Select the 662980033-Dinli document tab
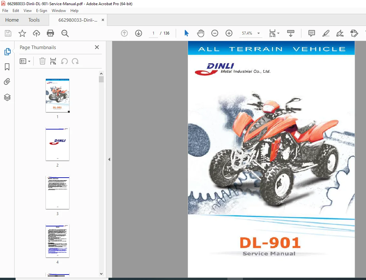 click(x=78, y=20)
